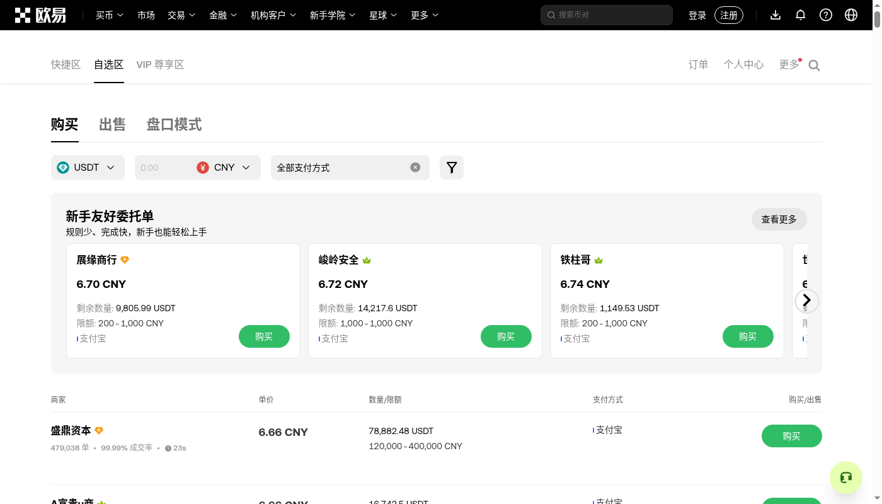This screenshot has width=882, height=504.
Task: Open the download app icon
Action: [x=776, y=15]
